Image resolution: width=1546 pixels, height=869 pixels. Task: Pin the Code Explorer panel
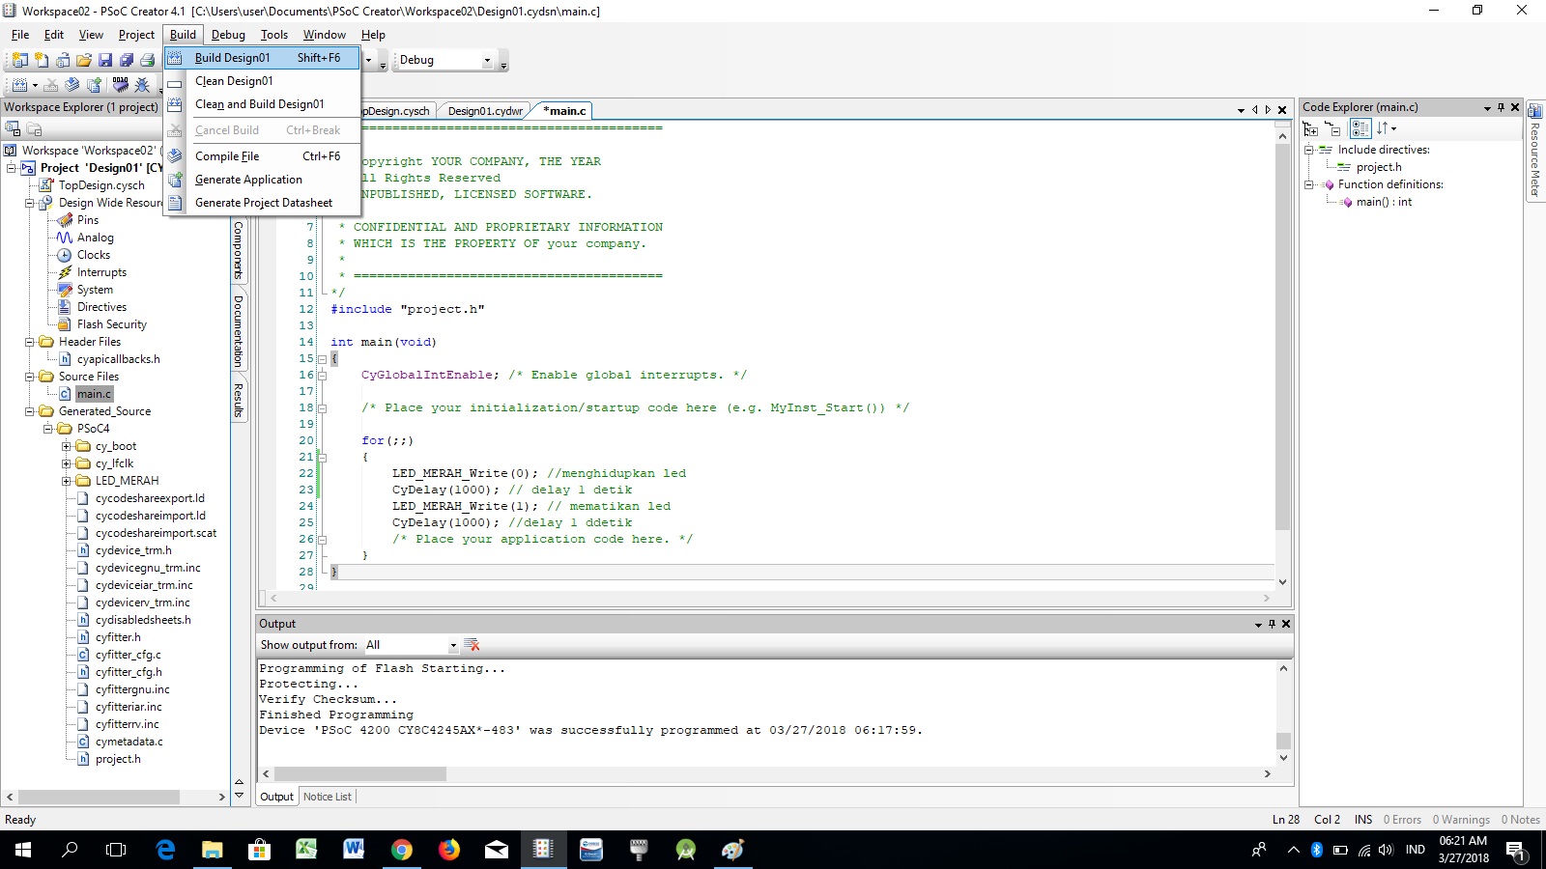(x=1501, y=107)
